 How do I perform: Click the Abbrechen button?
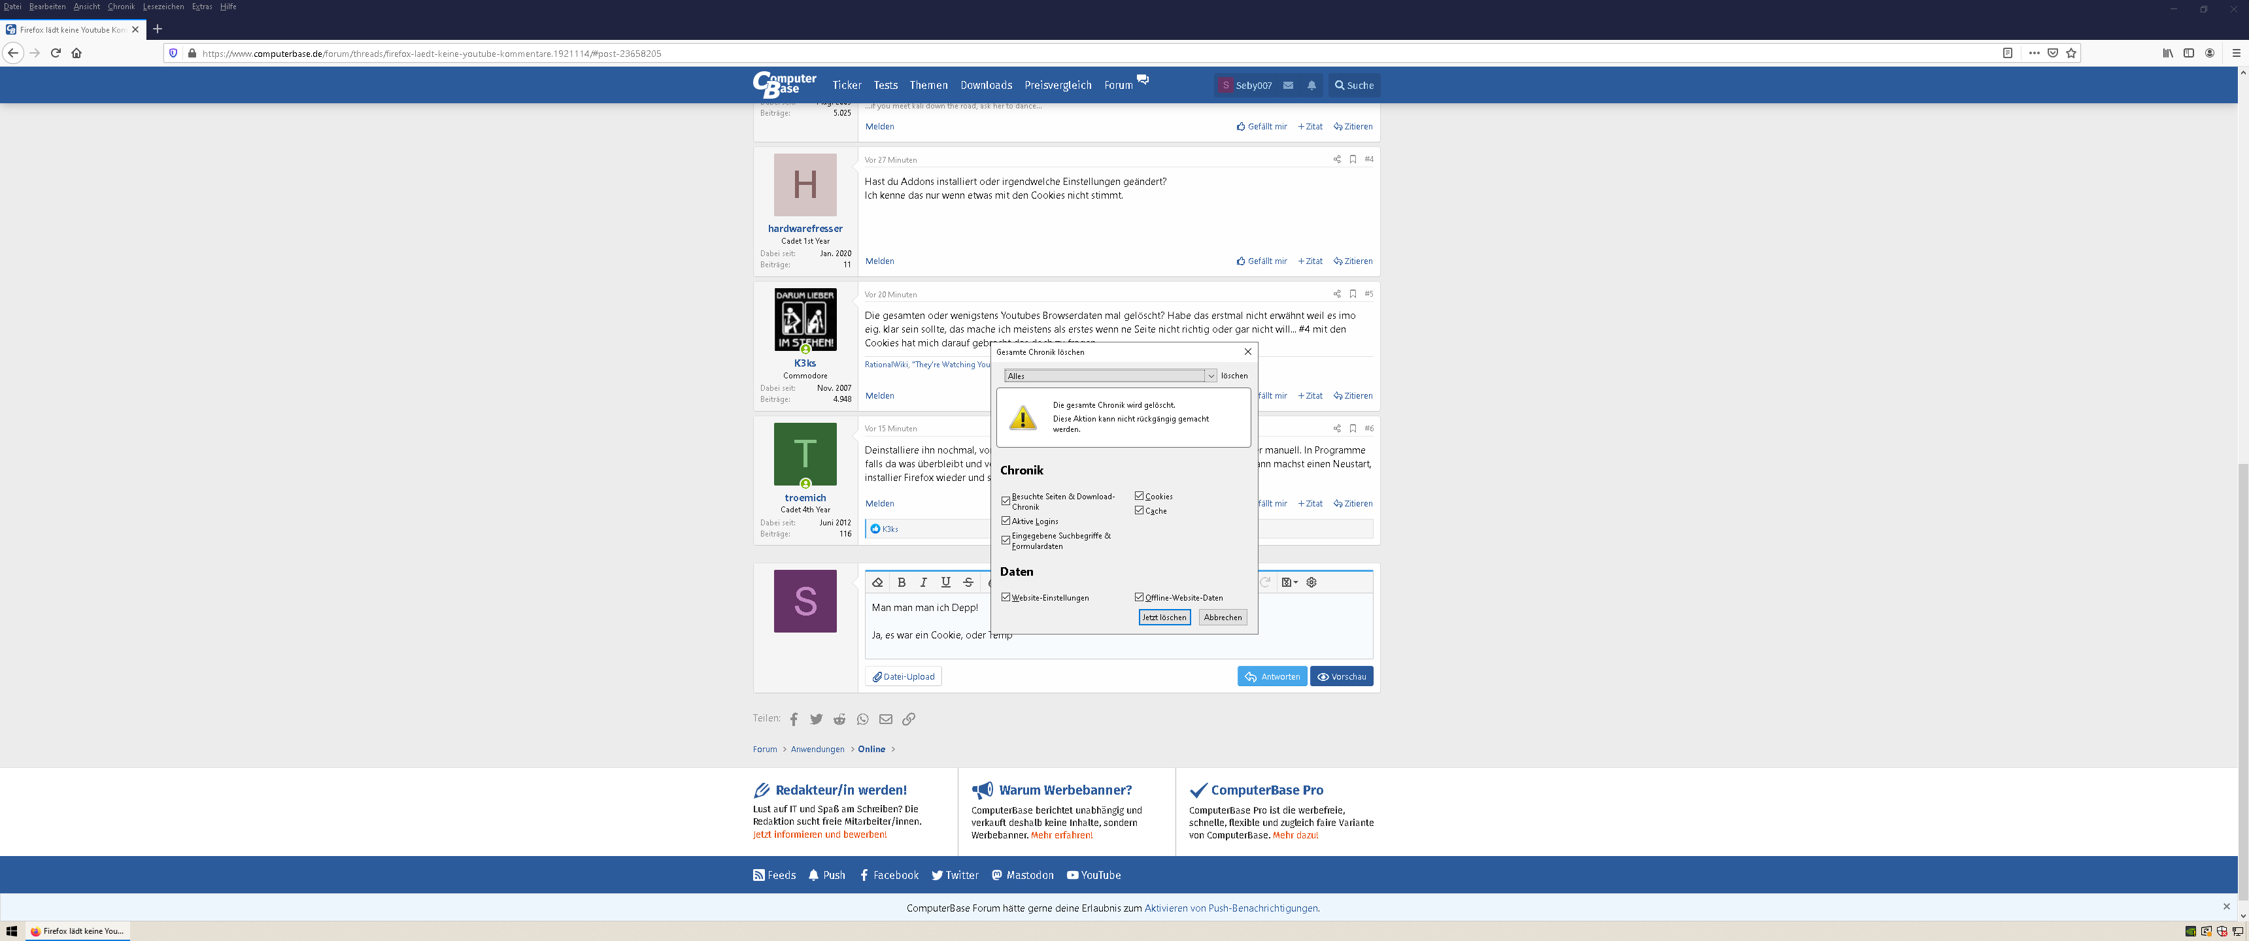point(1223,617)
